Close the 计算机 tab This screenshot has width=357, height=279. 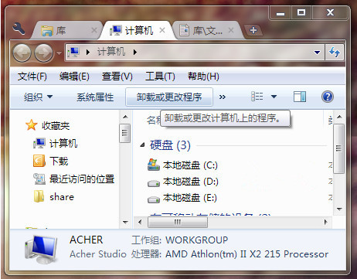[162, 30]
